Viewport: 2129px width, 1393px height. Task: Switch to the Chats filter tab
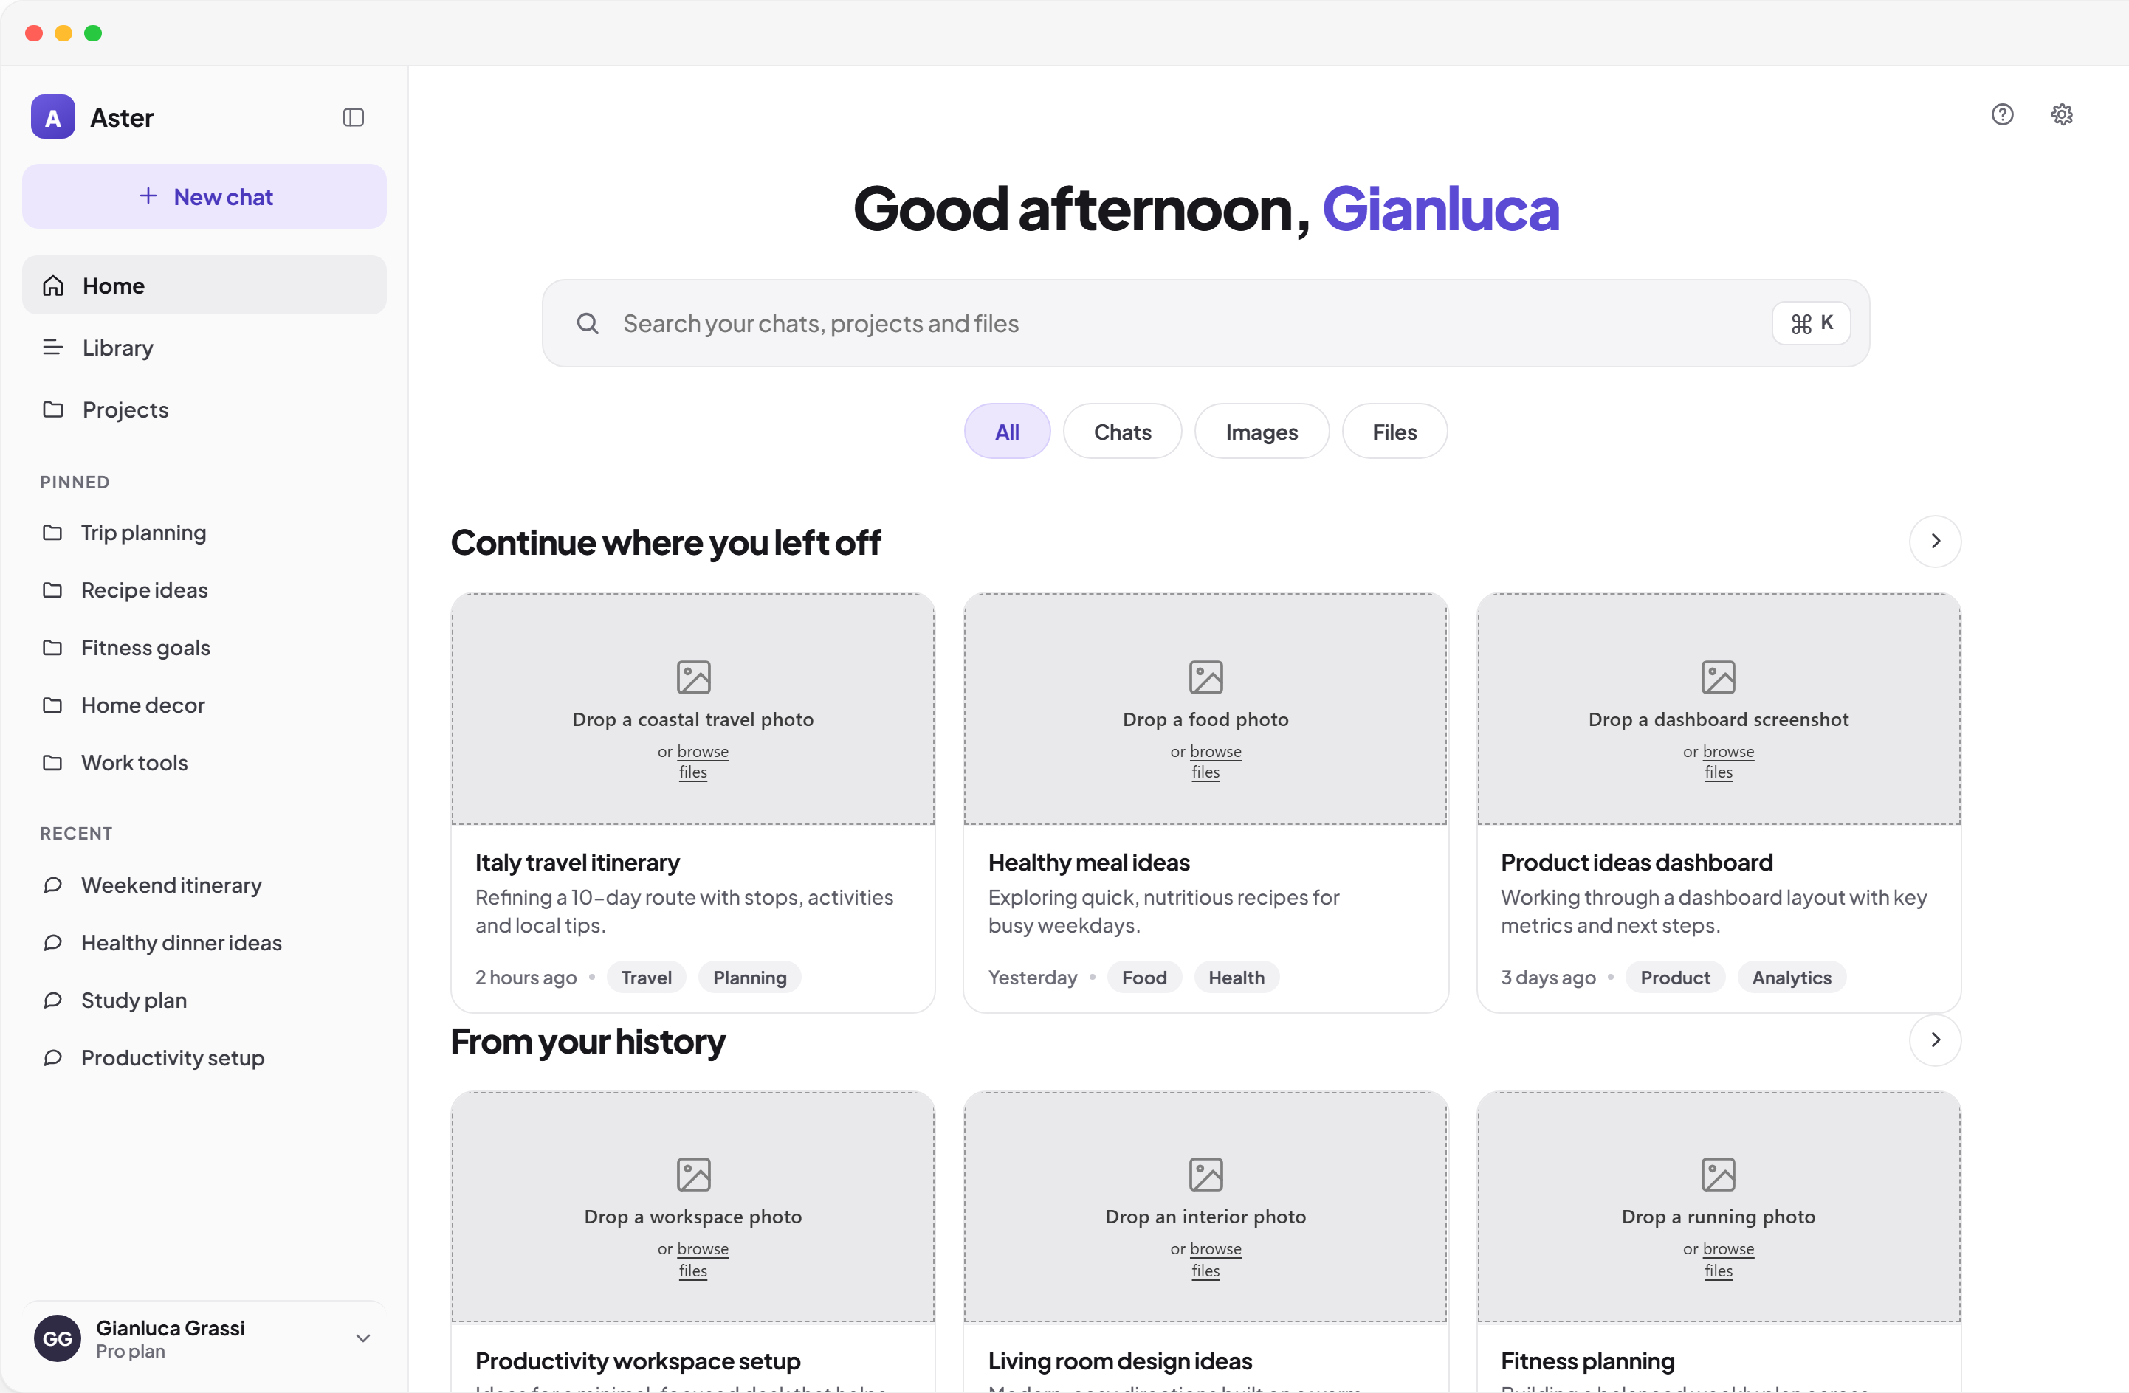coord(1123,432)
